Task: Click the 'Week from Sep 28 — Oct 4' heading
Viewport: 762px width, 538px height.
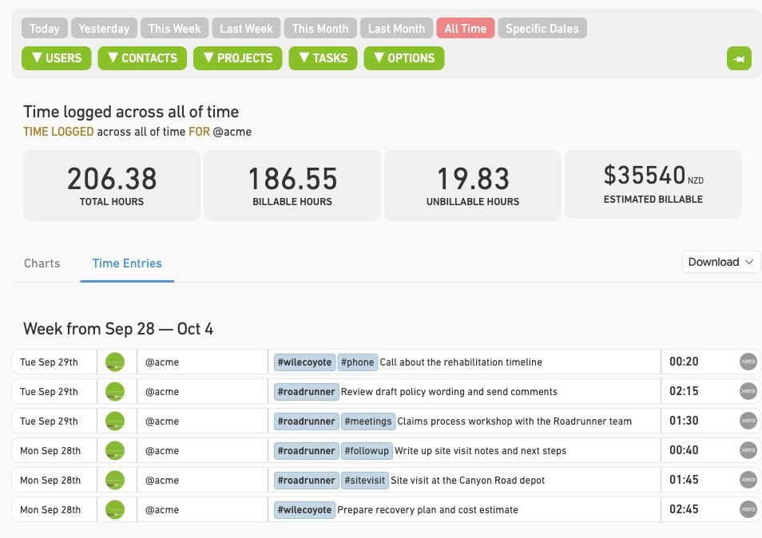Action: 118,329
